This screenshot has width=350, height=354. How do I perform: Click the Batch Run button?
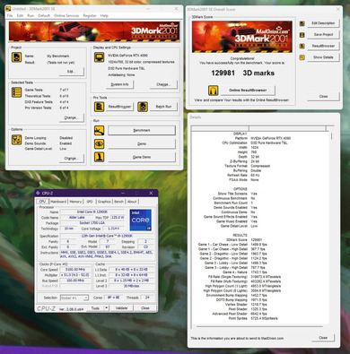163,107
